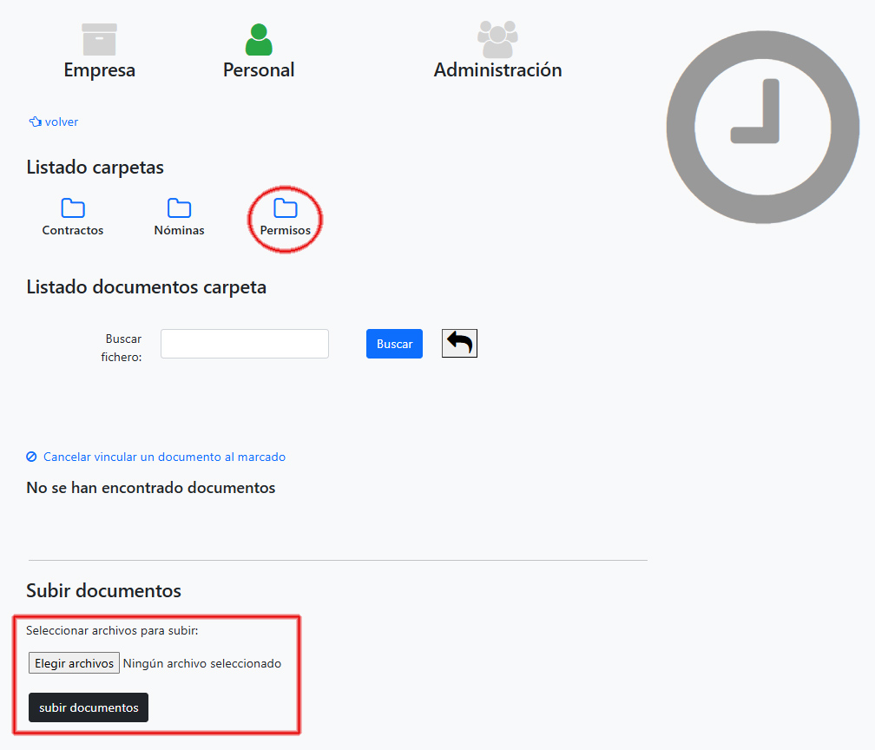875x750 pixels.
Task: Click the Ningún archivo seleccionado text
Action: [202, 663]
